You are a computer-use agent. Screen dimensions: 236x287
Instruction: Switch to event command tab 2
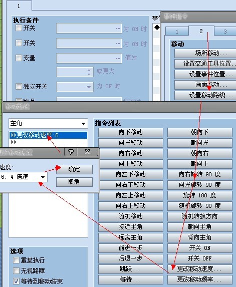(x=201, y=31)
